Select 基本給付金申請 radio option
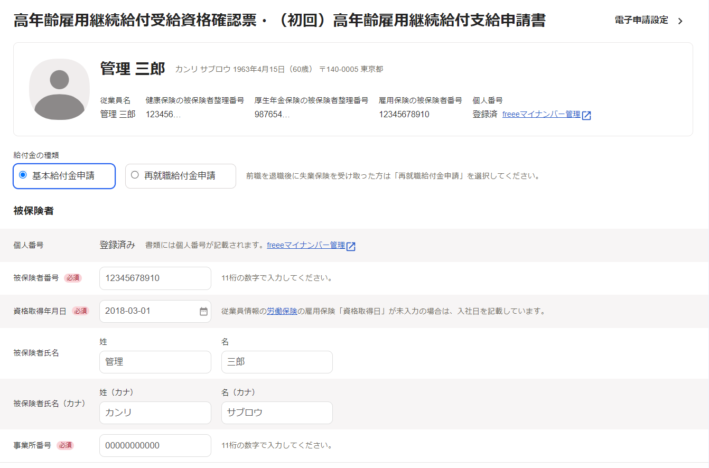 pos(64,176)
